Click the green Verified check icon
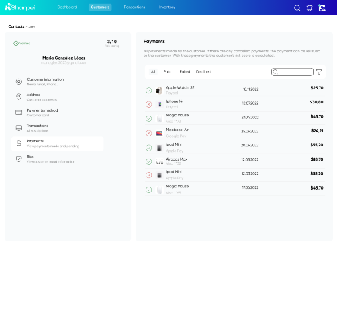The width and height of the screenshot is (337, 336). [x=16, y=43]
